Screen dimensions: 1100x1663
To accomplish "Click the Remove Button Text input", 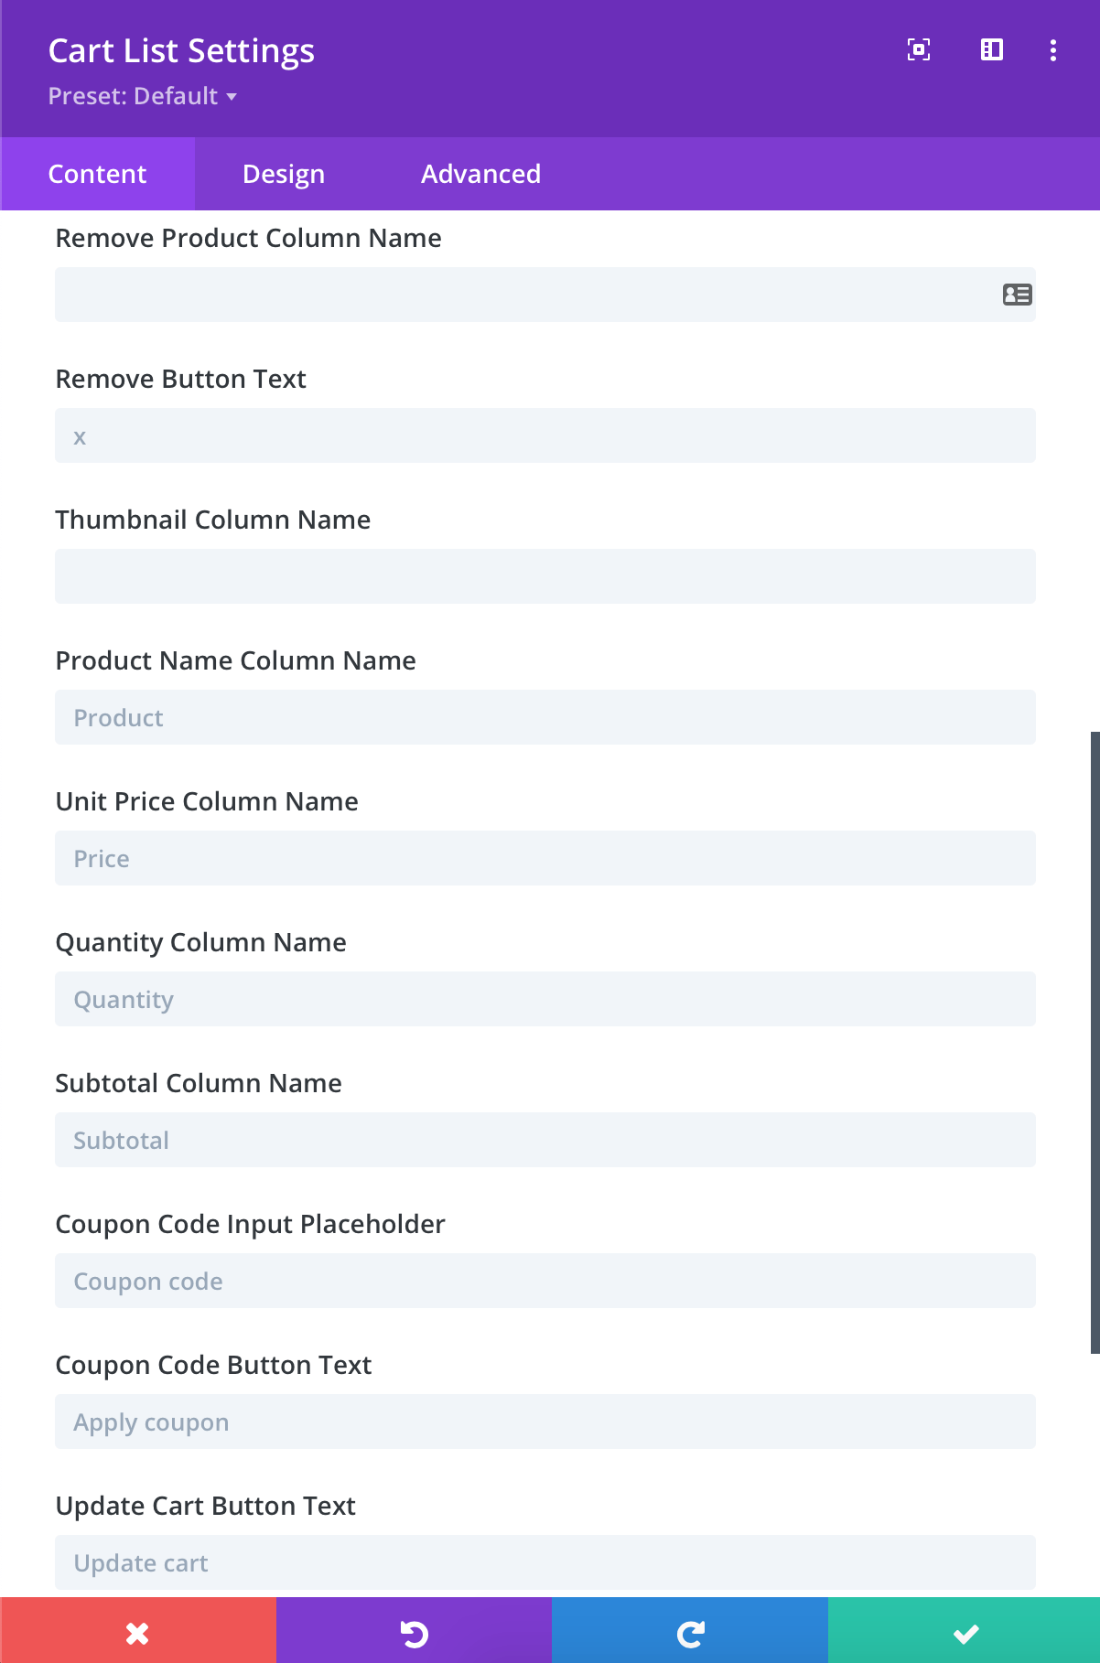I will (x=545, y=435).
